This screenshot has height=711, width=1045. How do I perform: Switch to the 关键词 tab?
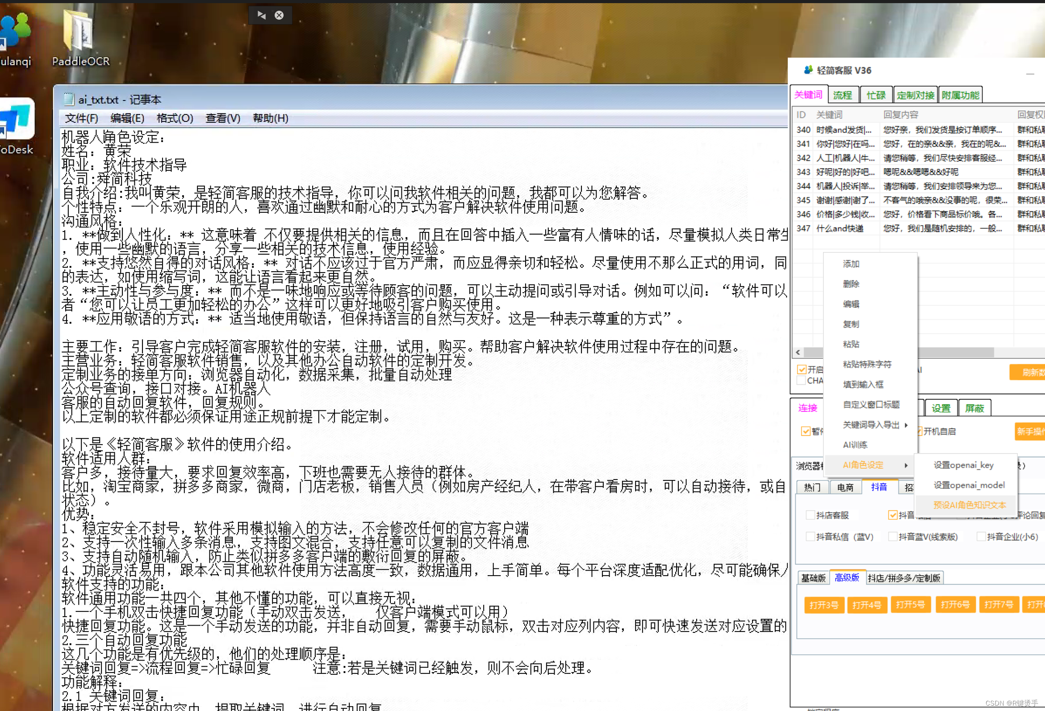(x=808, y=95)
